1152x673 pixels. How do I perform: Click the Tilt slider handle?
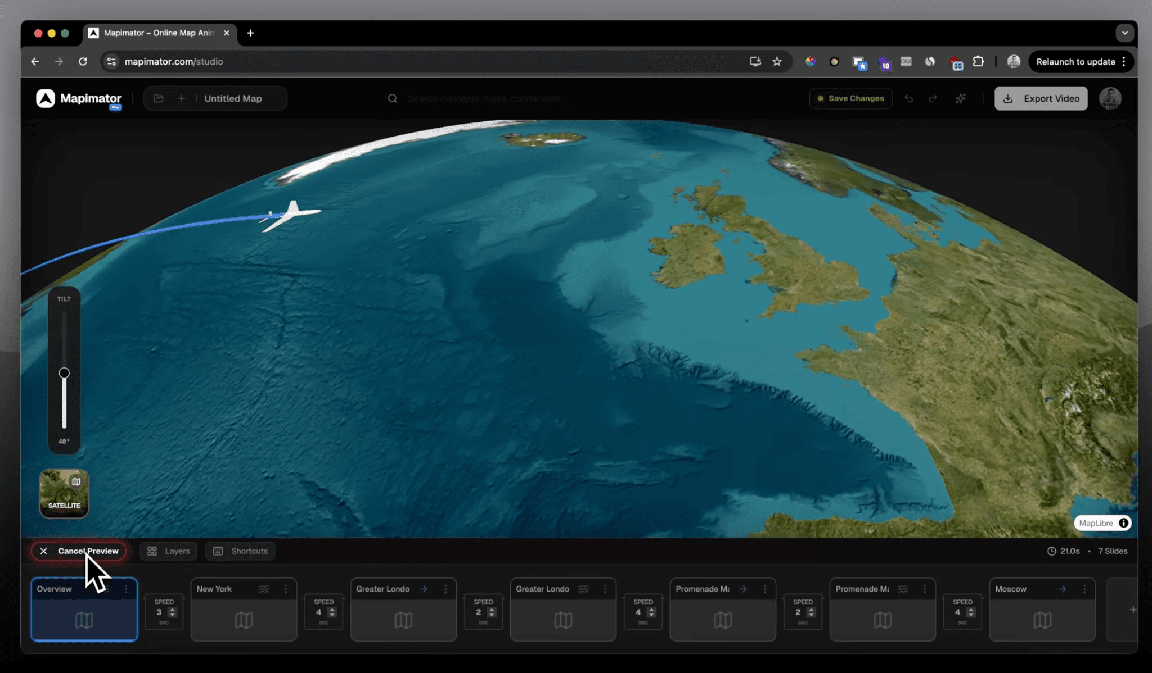pyautogui.click(x=64, y=372)
